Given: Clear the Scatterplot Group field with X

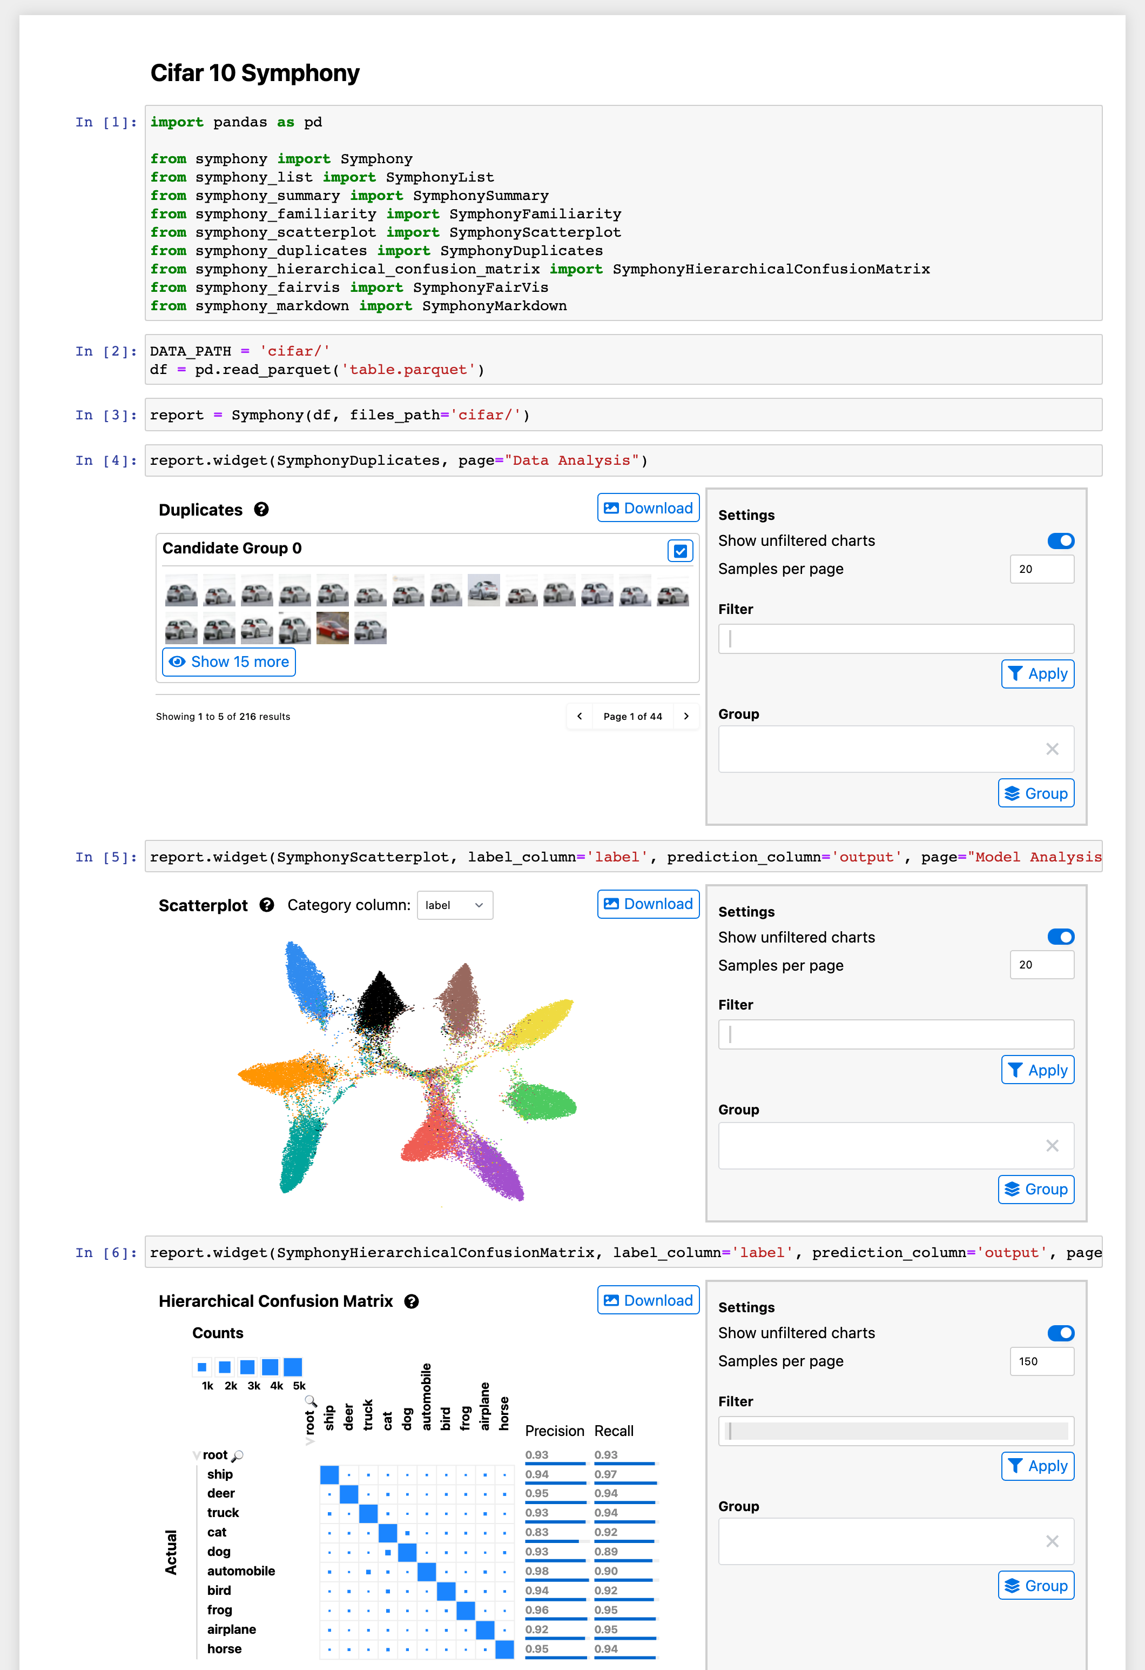Looking at the screenshot, I should coord(1052,1145).
